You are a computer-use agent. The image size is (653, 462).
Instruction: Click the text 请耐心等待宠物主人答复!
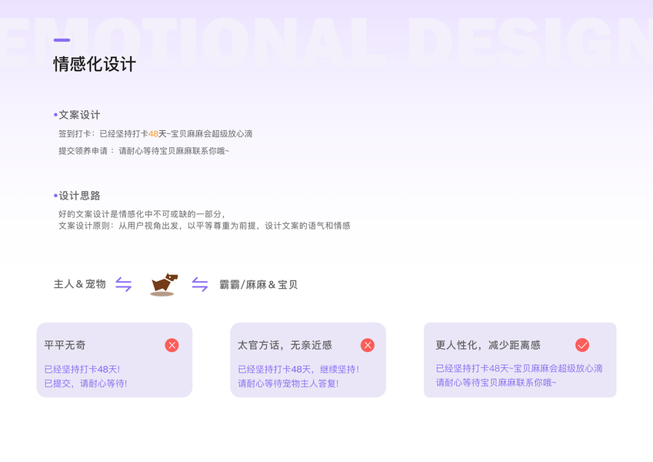(x=288, y=383)
